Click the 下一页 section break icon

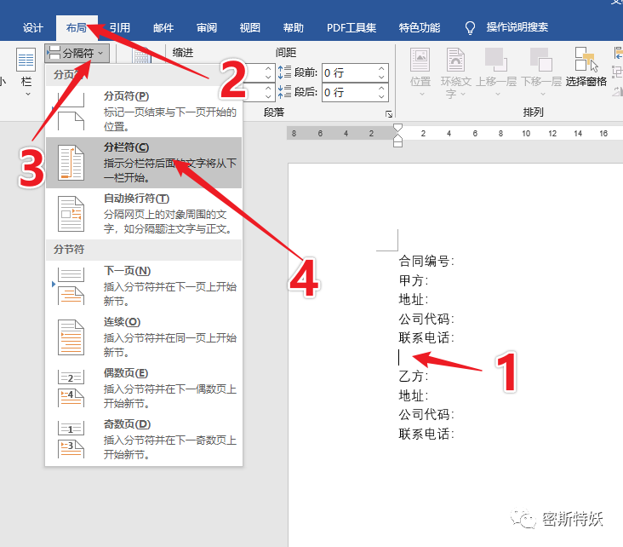[71, 285]
